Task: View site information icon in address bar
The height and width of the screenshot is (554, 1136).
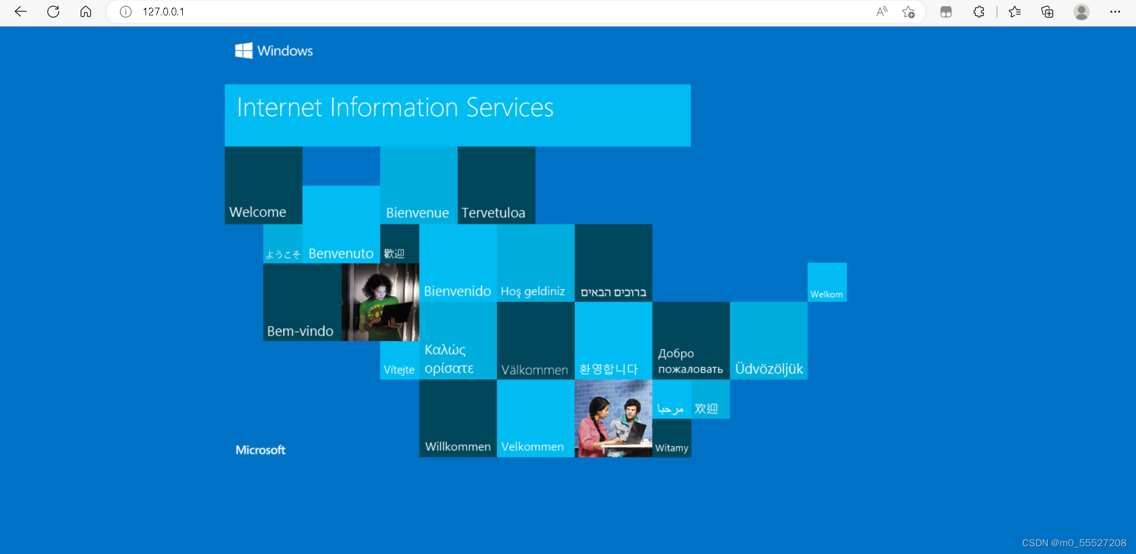Action: click(125, 12)
